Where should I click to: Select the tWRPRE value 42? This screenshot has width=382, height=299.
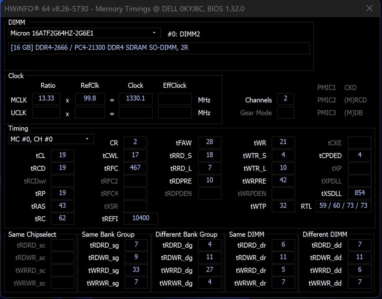pyautogui.click(x=283, y=181)
